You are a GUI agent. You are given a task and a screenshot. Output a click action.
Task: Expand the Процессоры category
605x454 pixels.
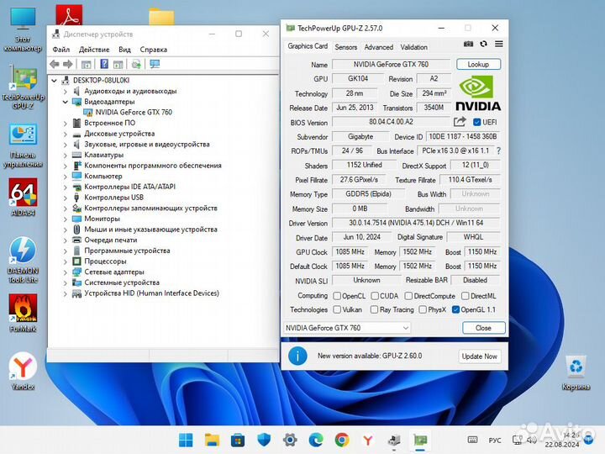[x=65, y=261]
